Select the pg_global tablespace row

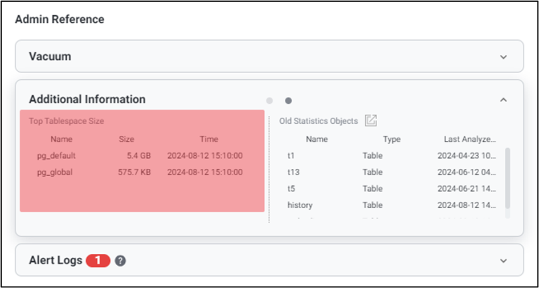click(x=54, y=172)
